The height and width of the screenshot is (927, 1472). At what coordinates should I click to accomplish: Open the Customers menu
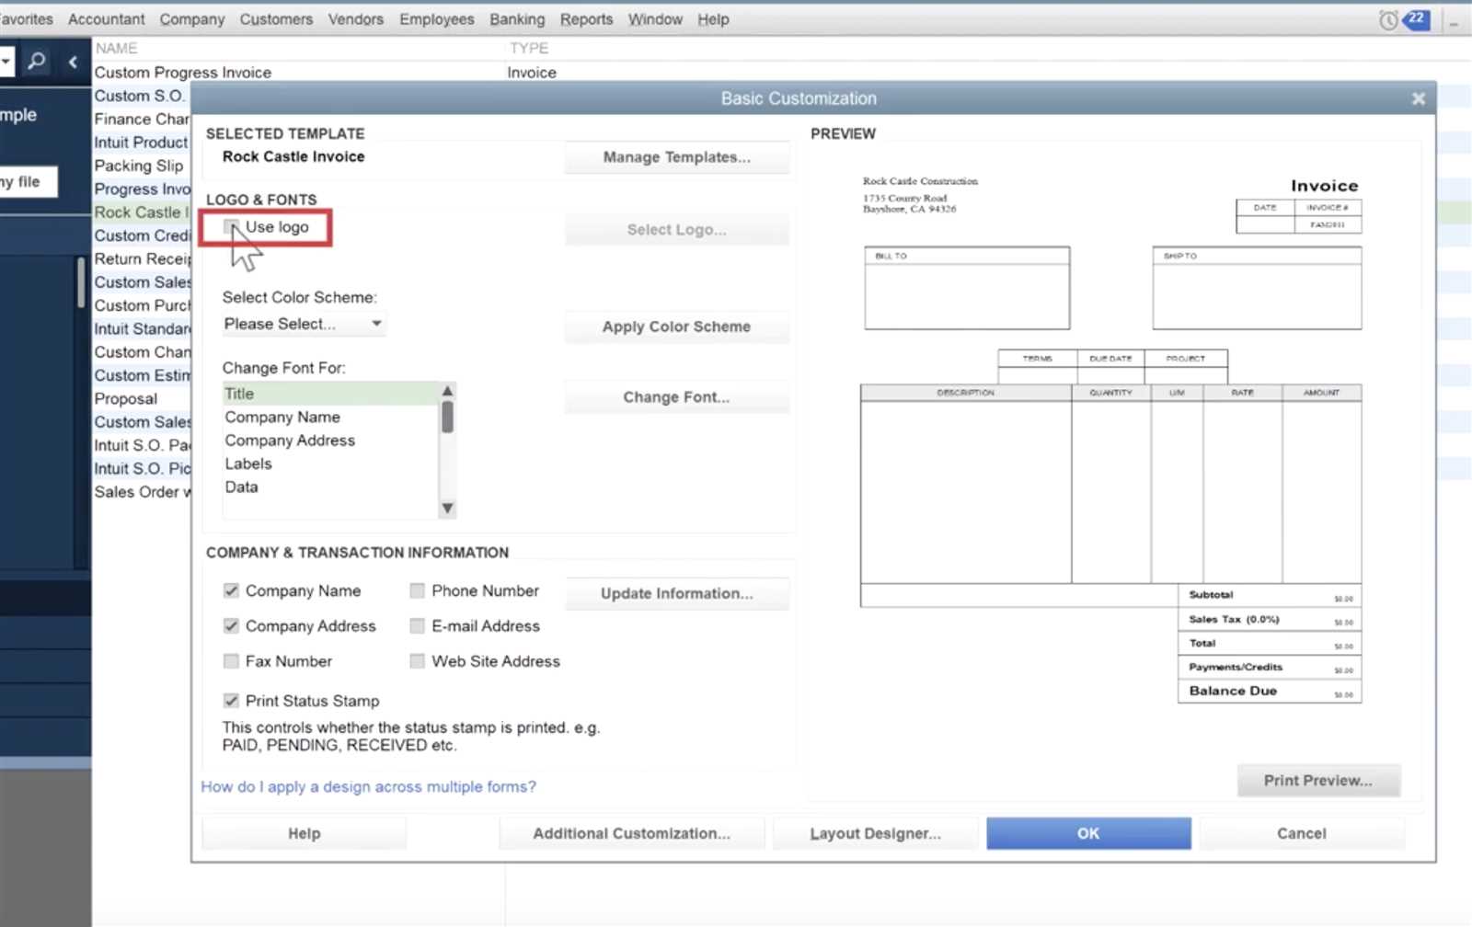coord(276,19)
